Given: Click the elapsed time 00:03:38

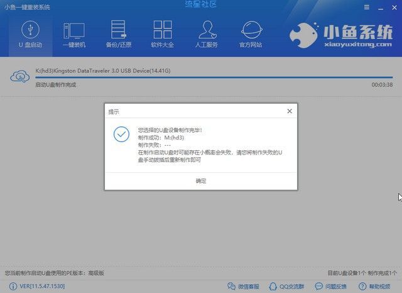Looking at the screenshot, I should point(382,85).
